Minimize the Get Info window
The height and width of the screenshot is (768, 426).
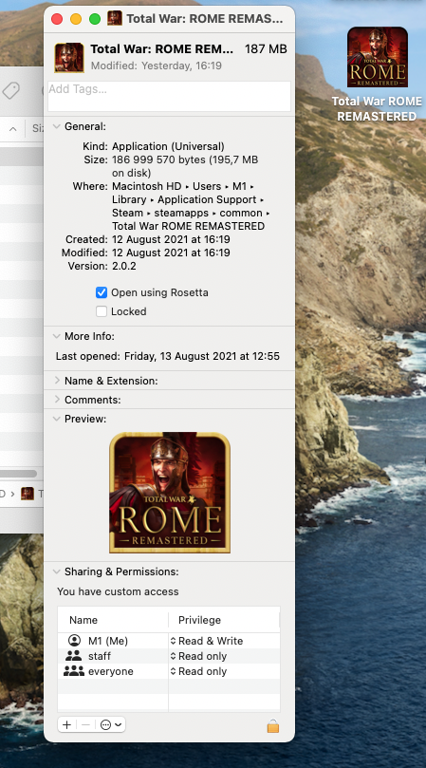(x=76, y=19)
